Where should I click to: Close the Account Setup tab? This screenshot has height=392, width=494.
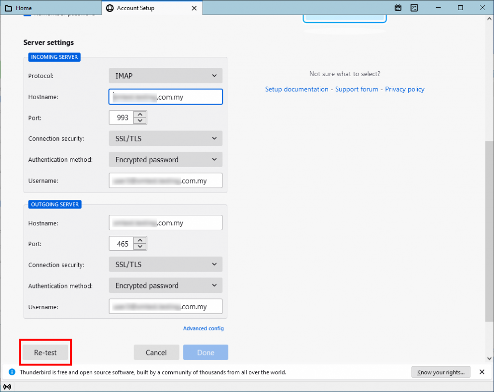194,8
